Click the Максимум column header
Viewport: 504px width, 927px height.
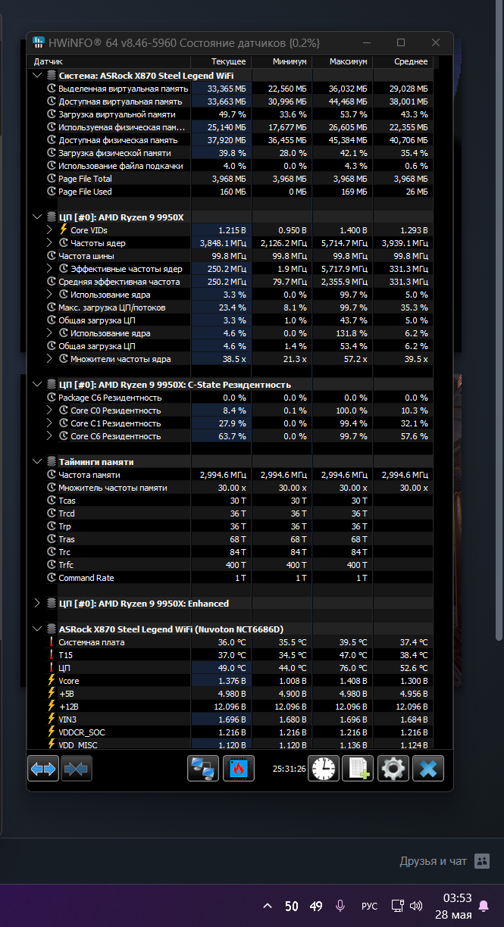pos(341,61)
